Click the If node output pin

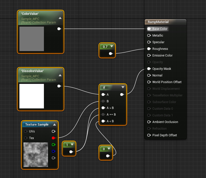coord(122,95)
